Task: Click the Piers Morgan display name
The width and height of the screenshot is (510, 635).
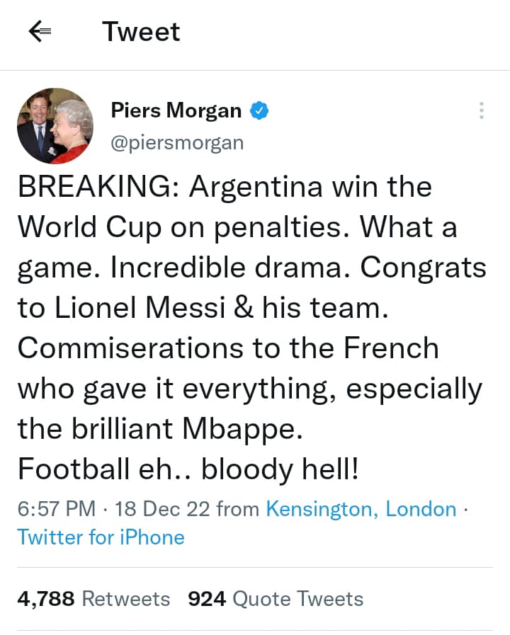Action: pos(176,110)
